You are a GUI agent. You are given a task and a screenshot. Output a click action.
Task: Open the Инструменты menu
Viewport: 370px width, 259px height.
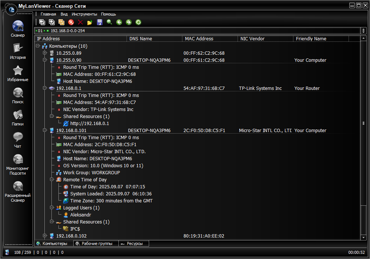click(x=84, y=14)
